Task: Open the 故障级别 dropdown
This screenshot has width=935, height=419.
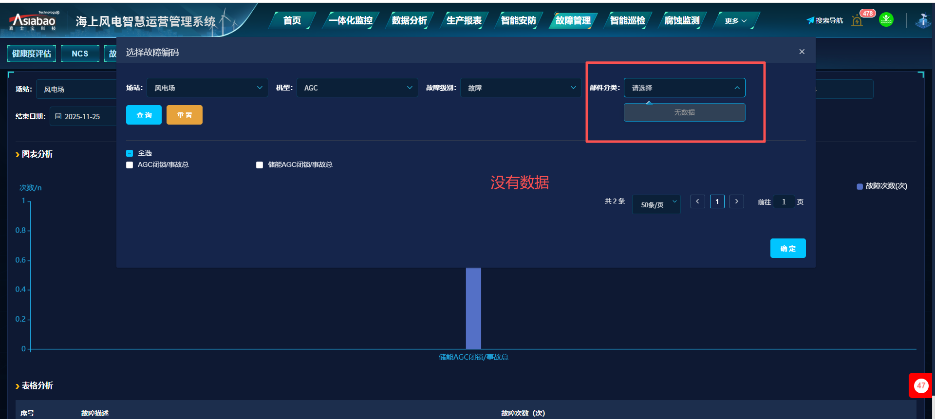Action: click(x=521, y=88)
